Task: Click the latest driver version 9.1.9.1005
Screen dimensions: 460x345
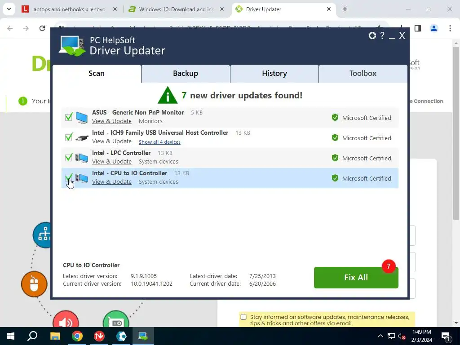Action: click(144, 276)
